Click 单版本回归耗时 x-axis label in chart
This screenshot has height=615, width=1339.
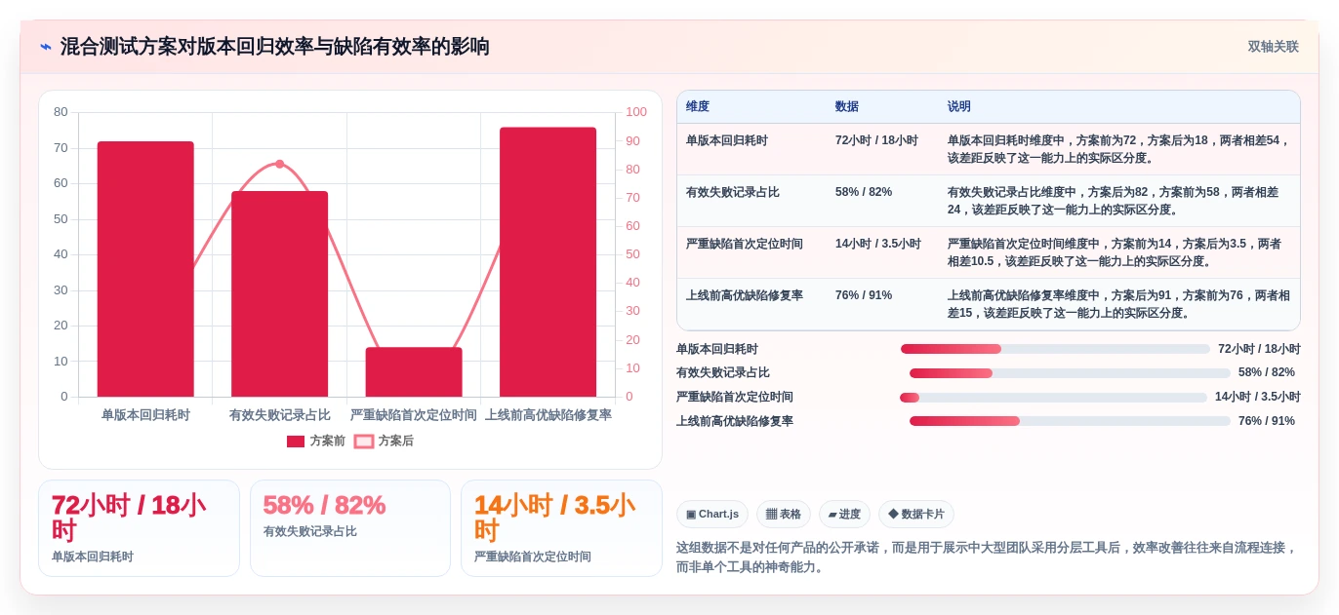pyautogui.click(x=145, y=415)
